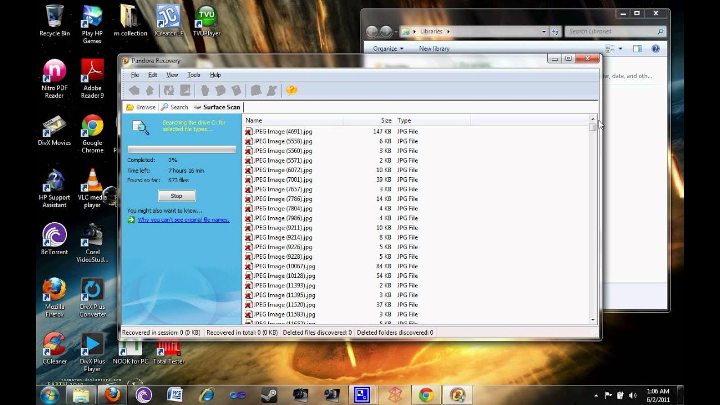Click the Steam icon in the taskbar
This screenshot has width=720, height=405.
[x=269, y=395]
